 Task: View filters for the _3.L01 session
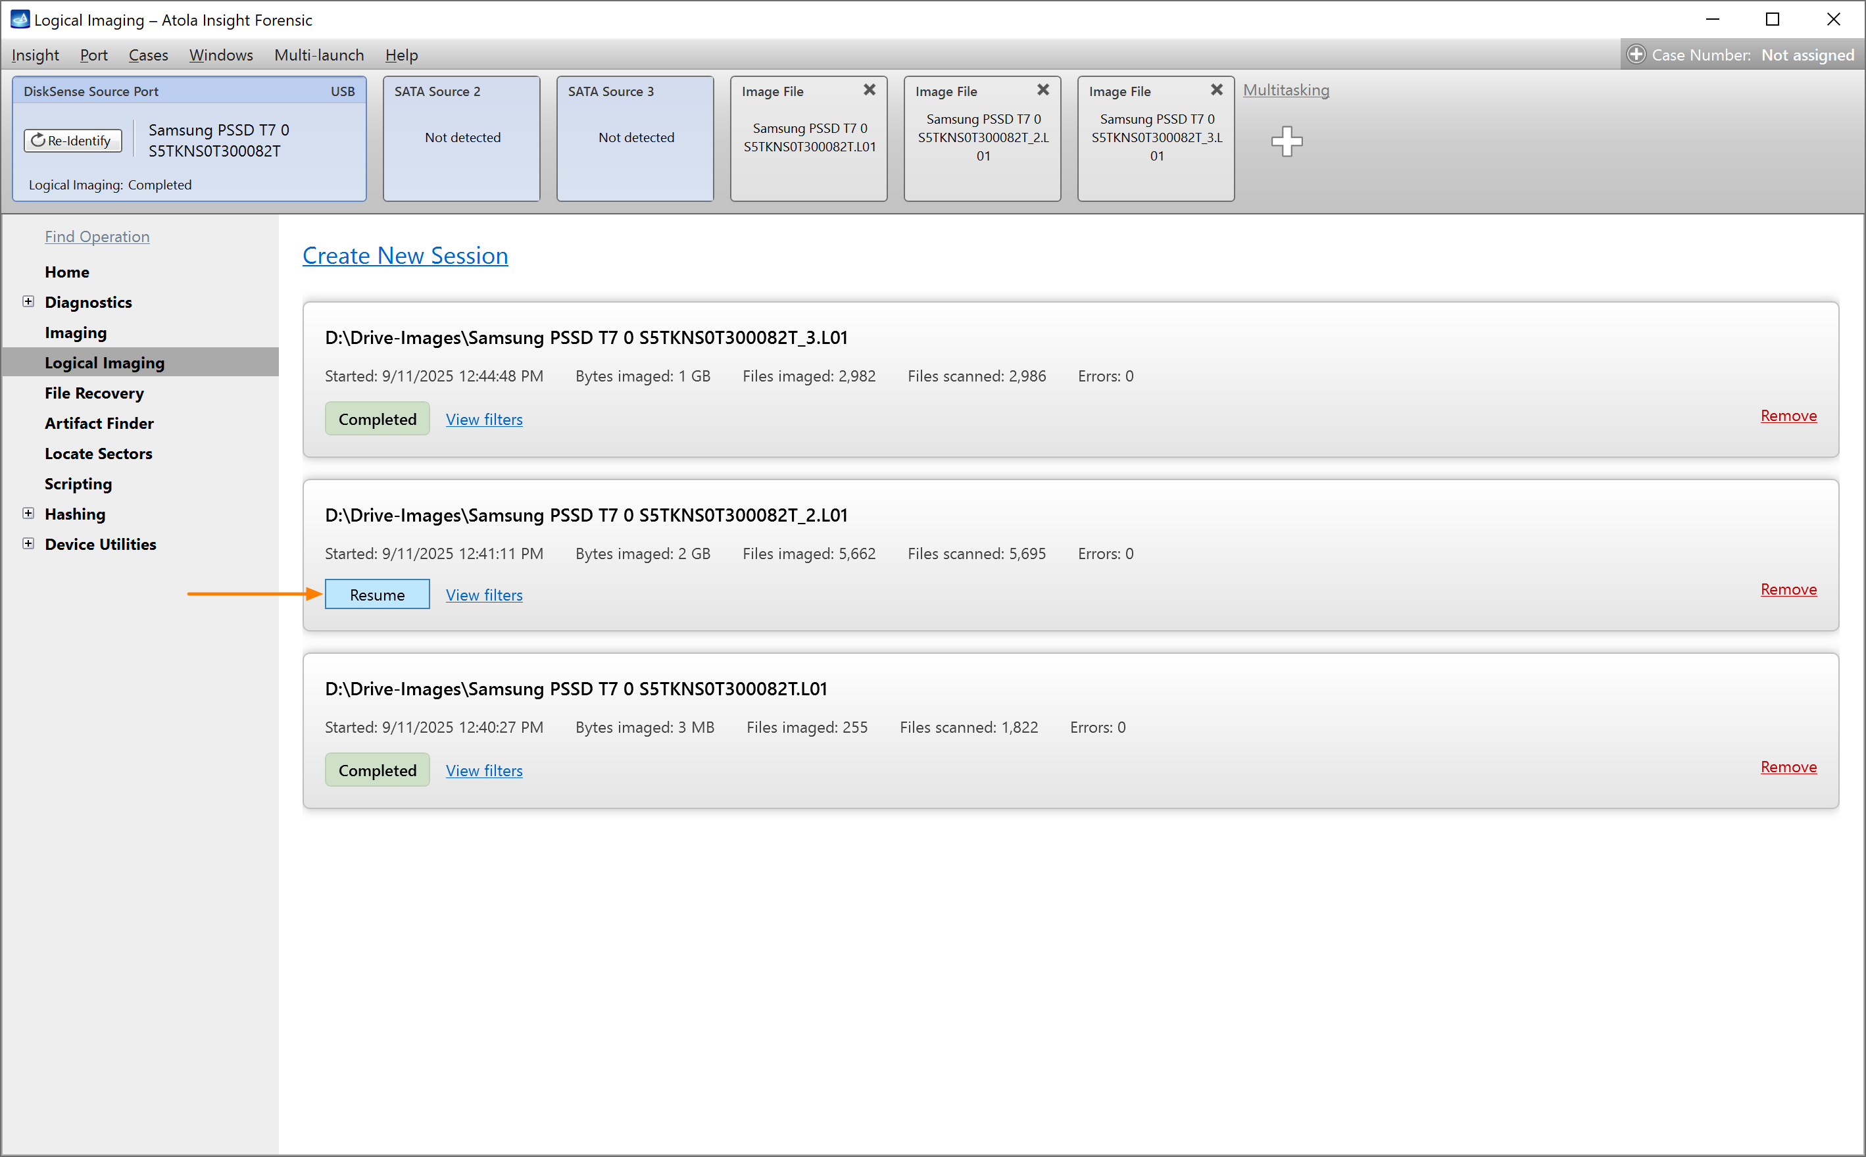click(x=484, y=420)
